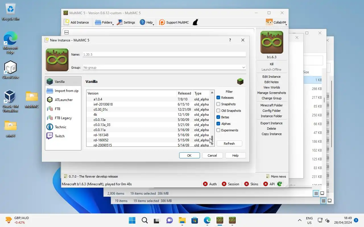Click the instance icon in the New Instance dialog
Viewport: 364px width, 227px height.
click(57, 60)
